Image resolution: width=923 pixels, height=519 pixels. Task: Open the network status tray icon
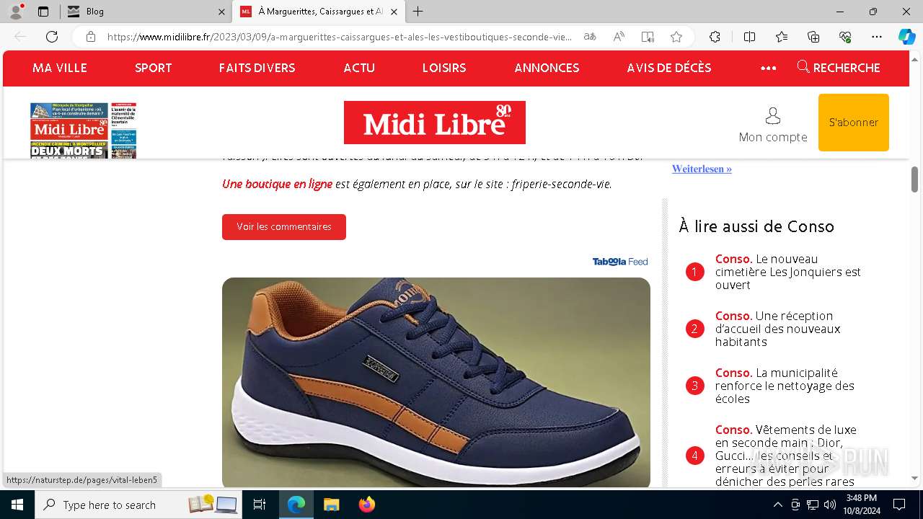(813, 505)
